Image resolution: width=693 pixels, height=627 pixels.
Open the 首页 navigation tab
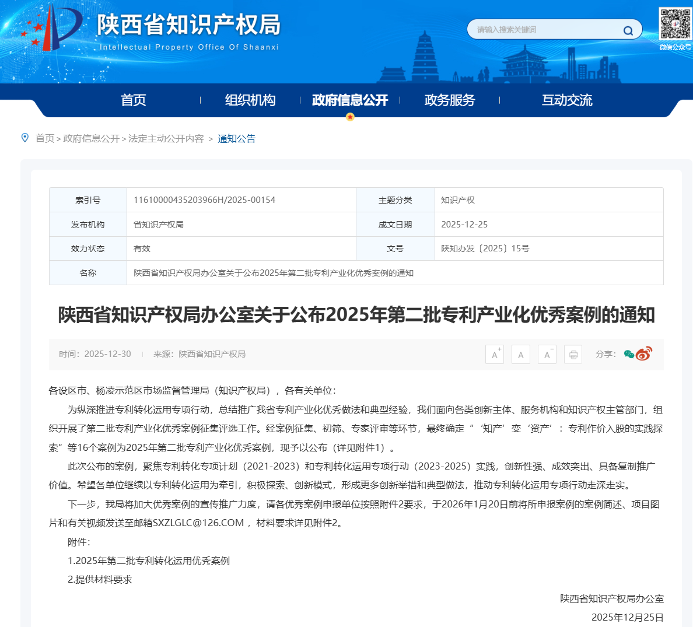click(133, 100)
